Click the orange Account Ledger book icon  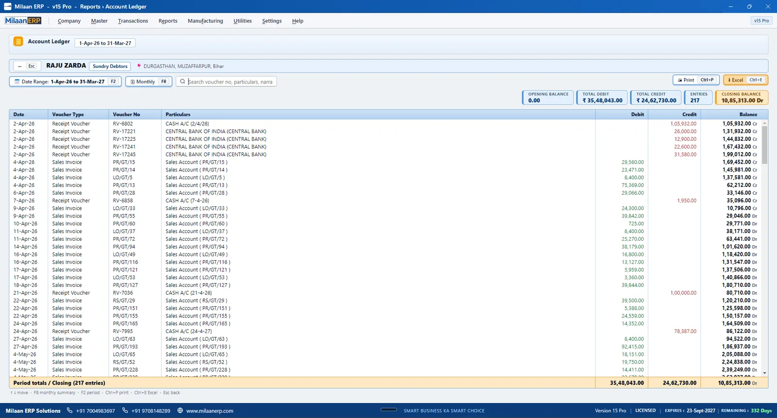(x=18, y=42)
